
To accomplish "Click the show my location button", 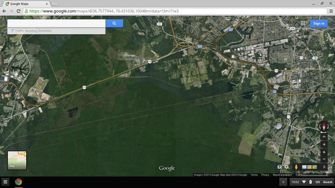I will 324,144.
